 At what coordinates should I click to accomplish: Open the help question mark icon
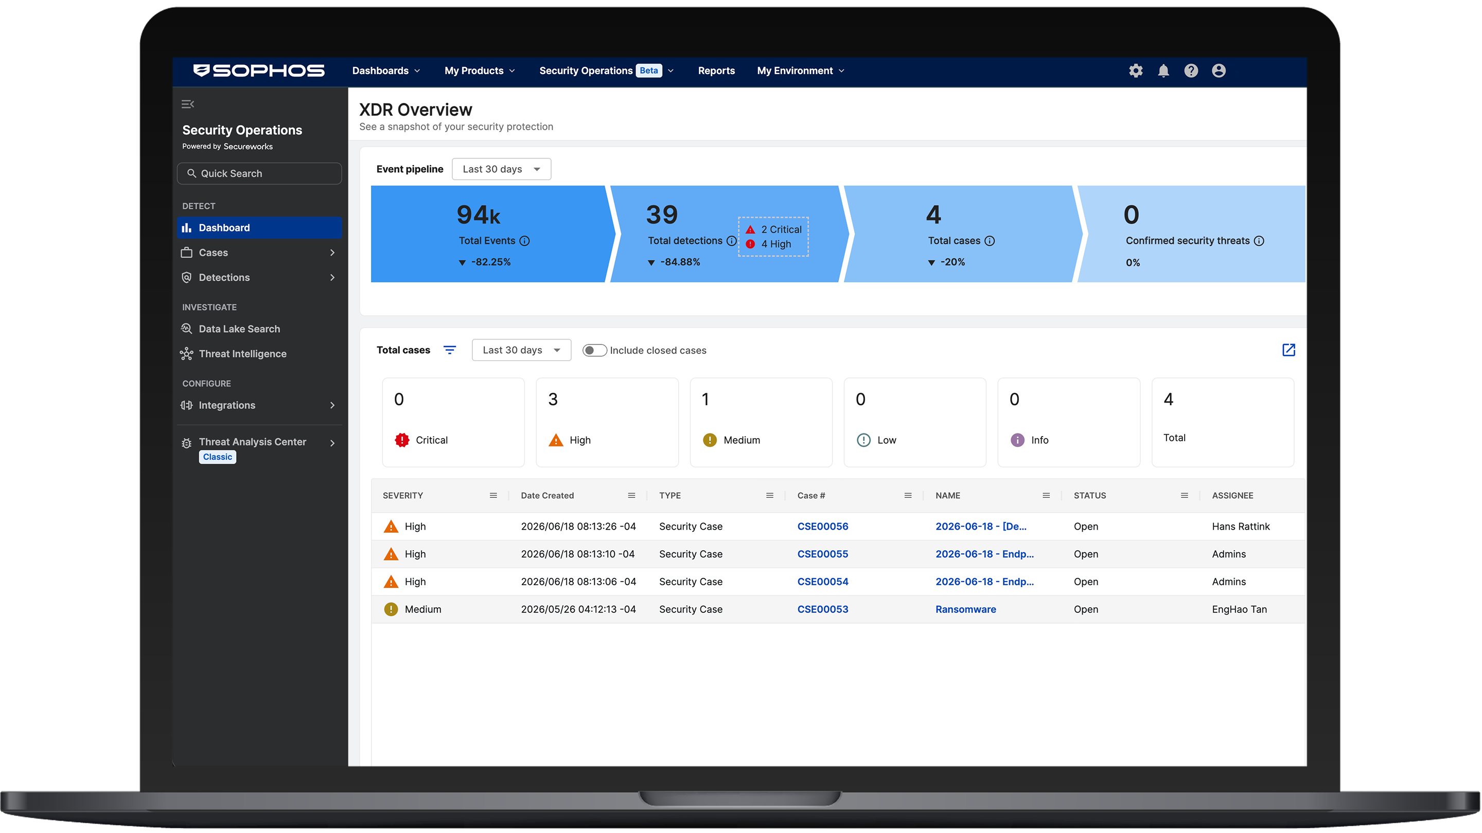(1191, 71)
